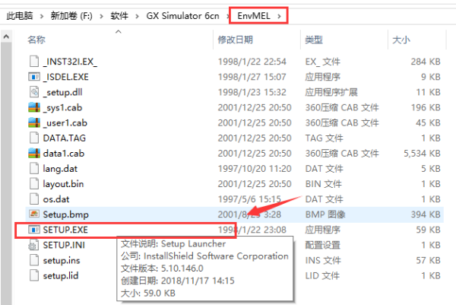Go to 新加卷 (F:) in address bar
The height and width of the screenshot is (305, 456).
(71, 16)
